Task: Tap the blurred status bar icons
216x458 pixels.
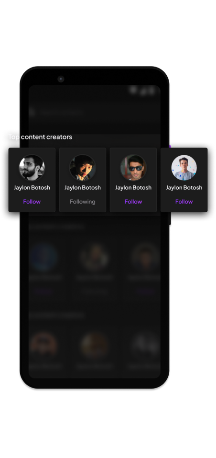Action: [142, 90]
